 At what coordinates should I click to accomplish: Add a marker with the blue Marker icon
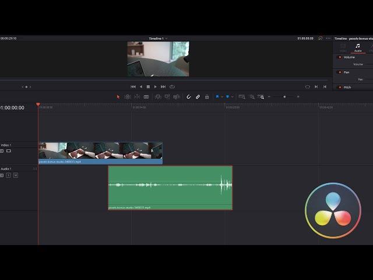(x=227, y=97)
